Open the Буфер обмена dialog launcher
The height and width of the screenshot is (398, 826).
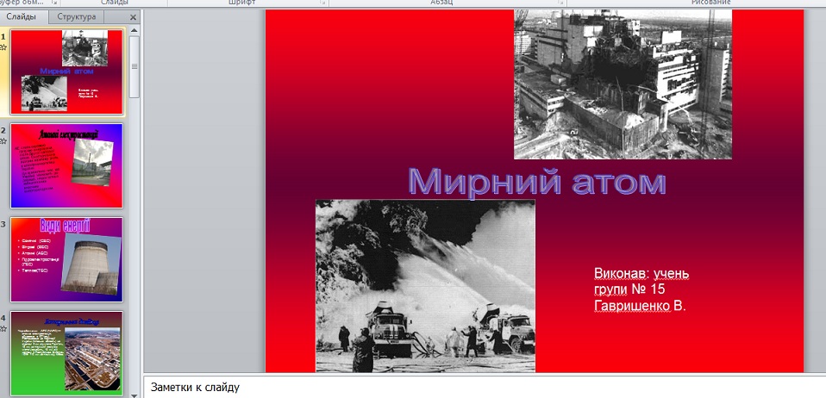point(54,3)
